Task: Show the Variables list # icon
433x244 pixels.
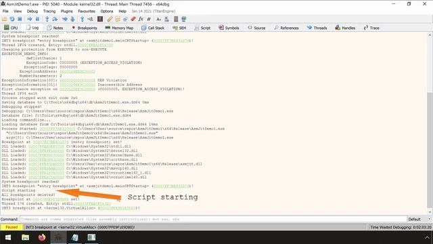Action: 149,19
